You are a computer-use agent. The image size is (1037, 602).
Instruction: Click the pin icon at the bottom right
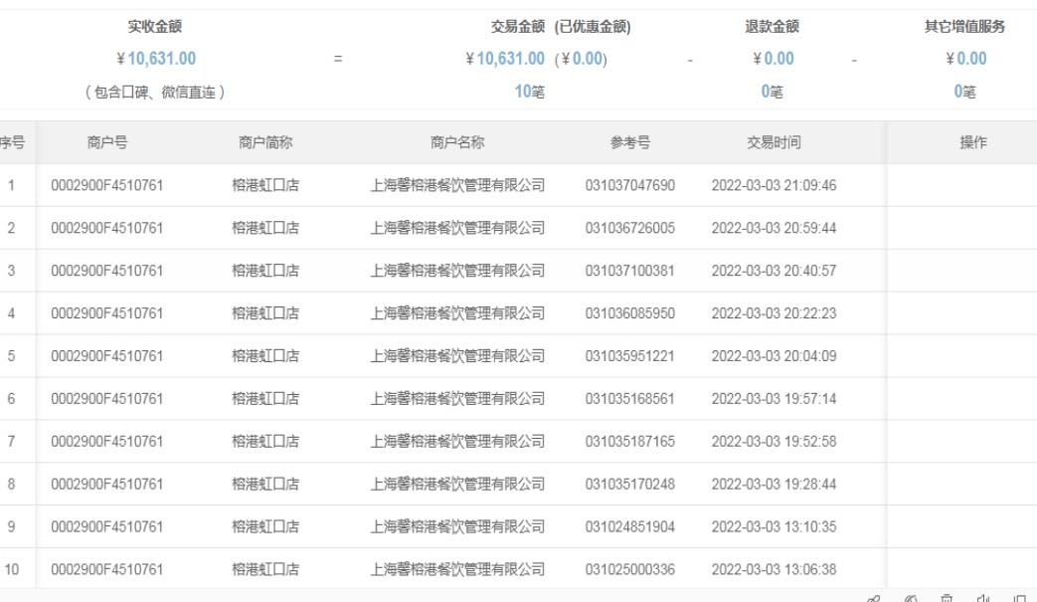point(874,598)
